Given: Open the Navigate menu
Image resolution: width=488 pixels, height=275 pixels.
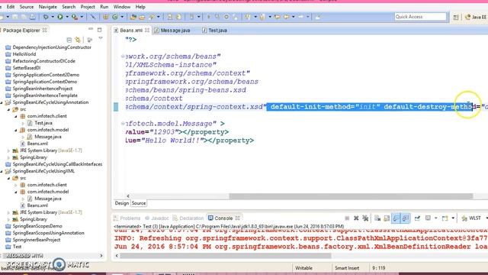Looking at the screenshot, I should point(47,7).
